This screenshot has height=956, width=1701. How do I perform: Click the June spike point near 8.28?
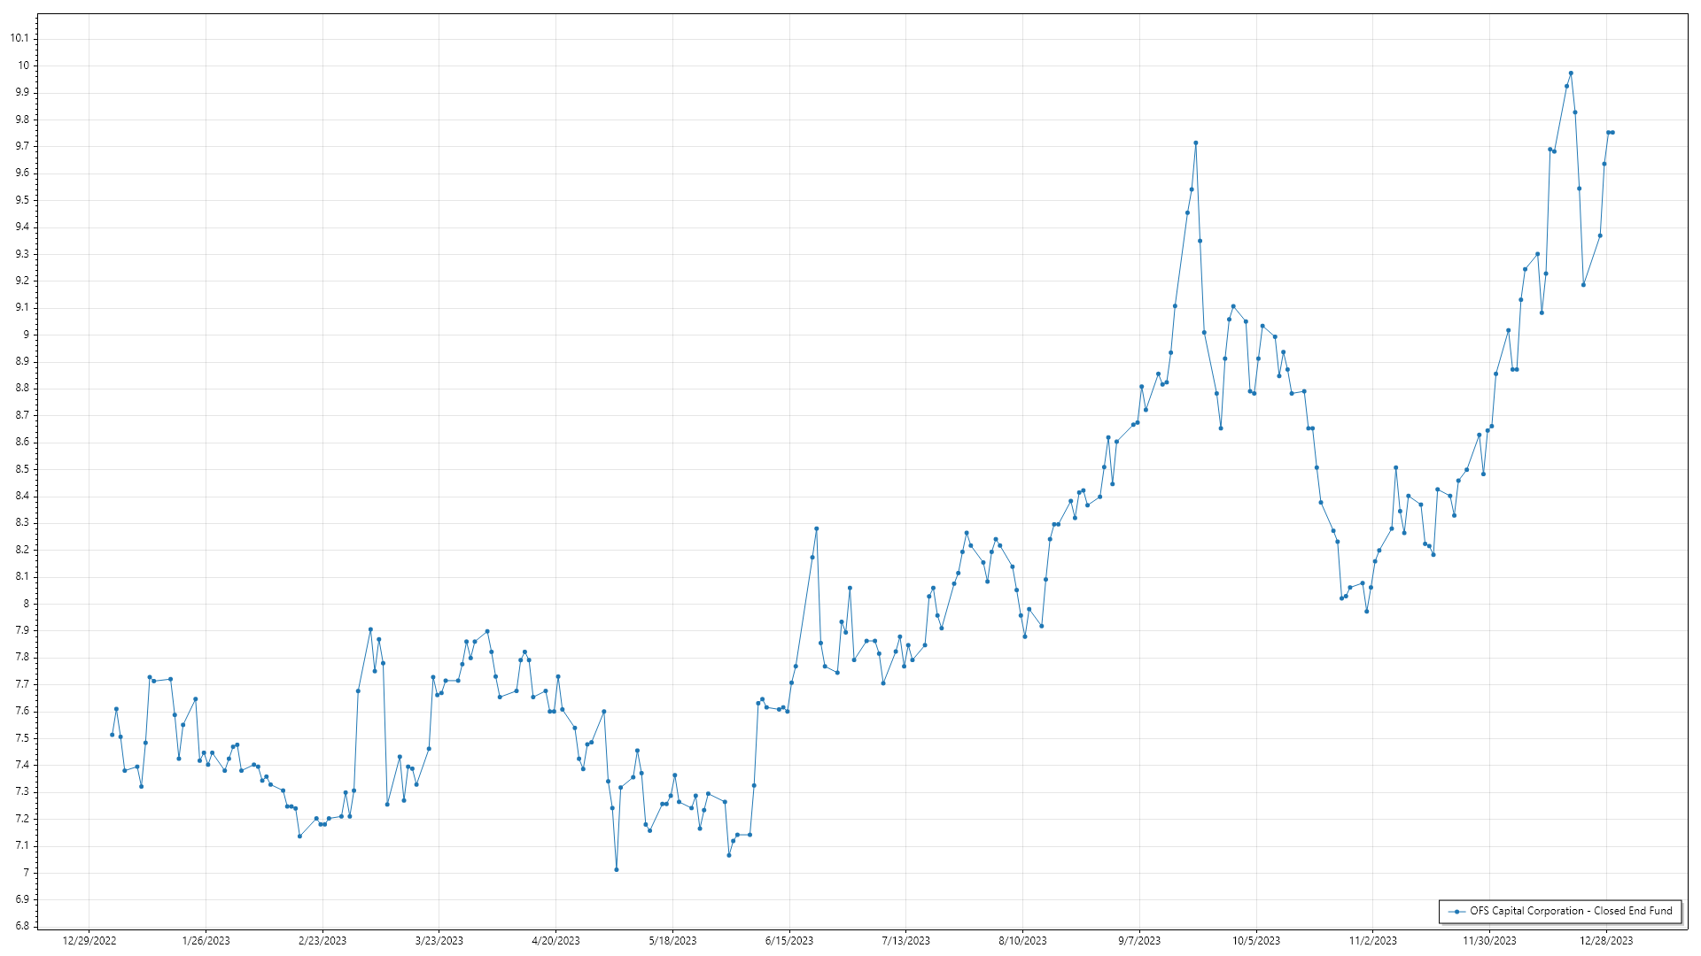point(817,528)
